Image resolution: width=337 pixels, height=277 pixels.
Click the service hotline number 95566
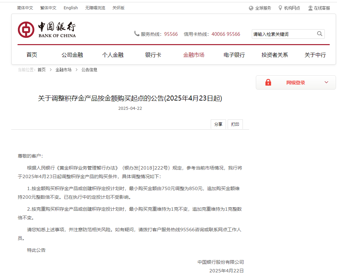[x=171, y=34]
